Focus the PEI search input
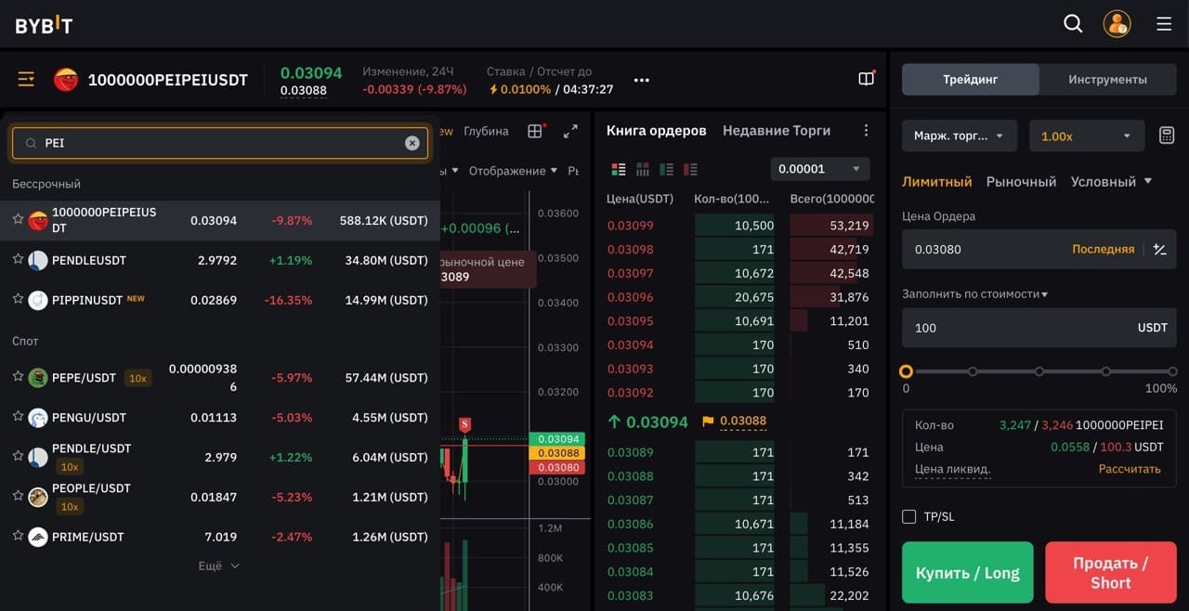Screen dimensions: 1189x611 point(220,143)
